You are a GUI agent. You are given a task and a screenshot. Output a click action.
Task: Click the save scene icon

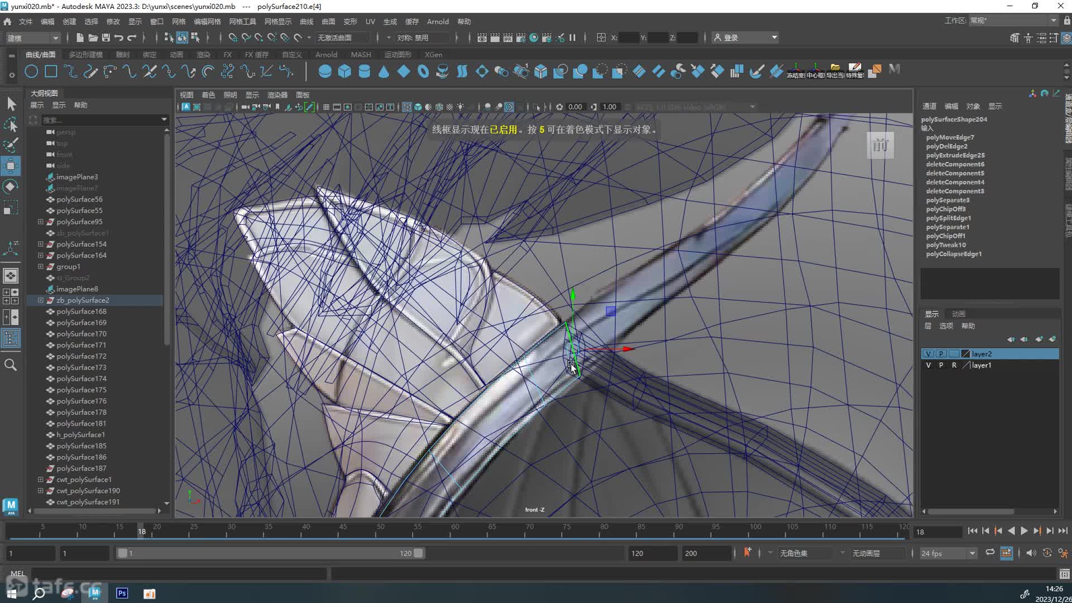pos(106,37)
